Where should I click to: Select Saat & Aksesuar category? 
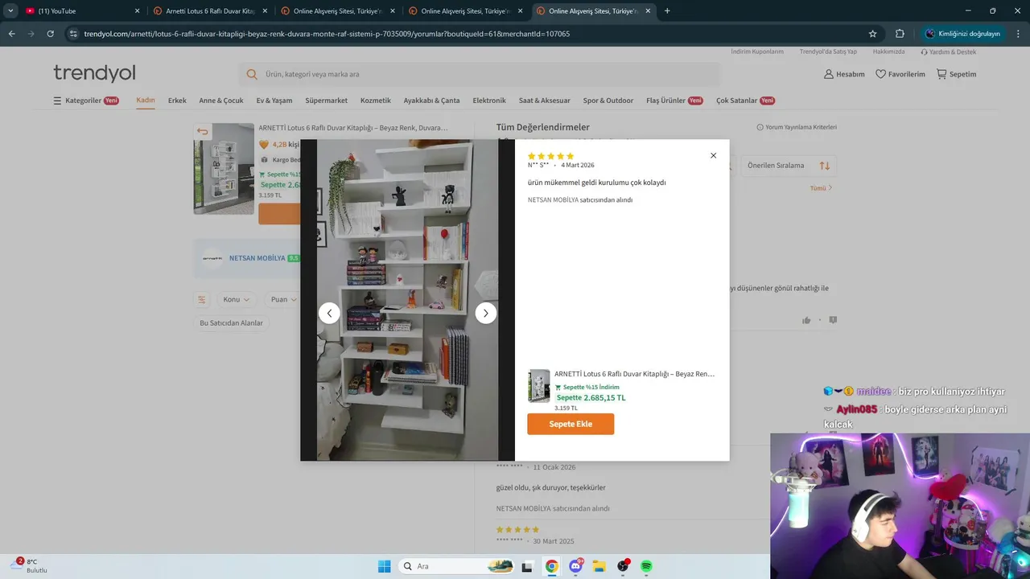point(545,101)
